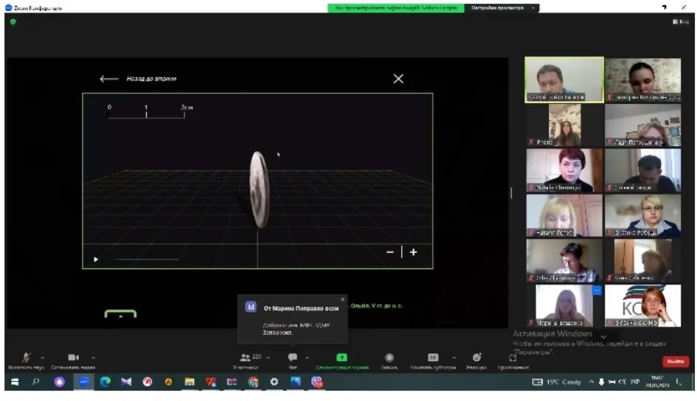Show subtitles with CC icon
Screen dimensions: 697x401
(x=433, y=358)
